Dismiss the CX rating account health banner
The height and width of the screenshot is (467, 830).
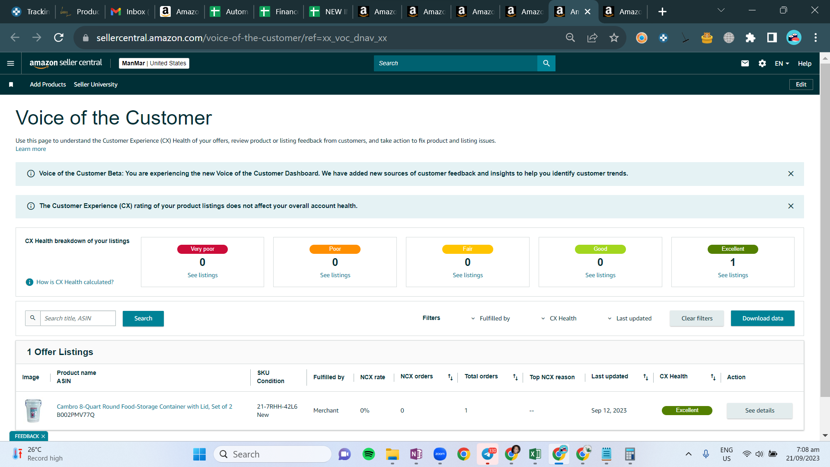click(x=791, y=206)
